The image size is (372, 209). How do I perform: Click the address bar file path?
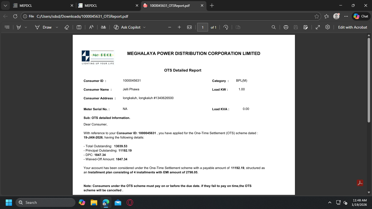(83, 16)
